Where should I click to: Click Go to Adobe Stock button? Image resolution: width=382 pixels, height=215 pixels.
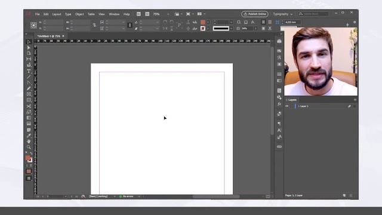point(147,14)
